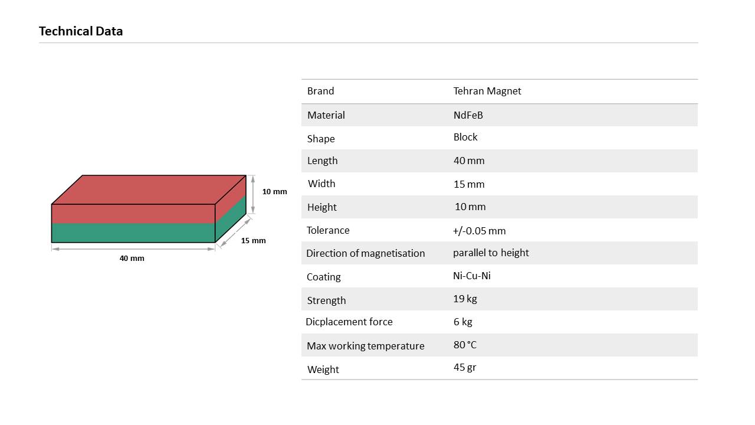This screenshot has width=755, height=425.
Task: Select the NdFeB material value
Action: click(468, 115)
